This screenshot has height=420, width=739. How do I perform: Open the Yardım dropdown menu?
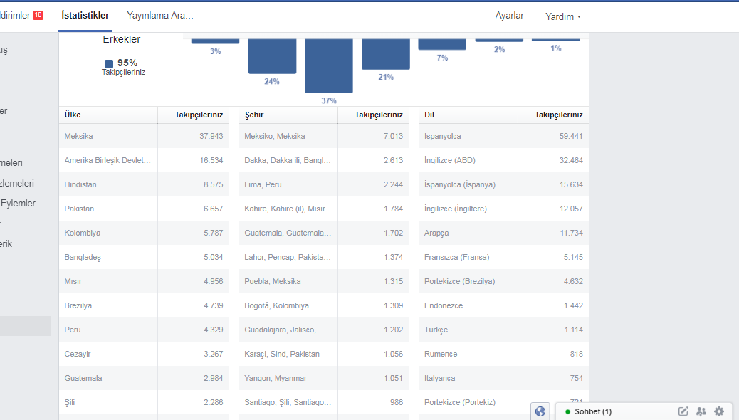point(562,16)
